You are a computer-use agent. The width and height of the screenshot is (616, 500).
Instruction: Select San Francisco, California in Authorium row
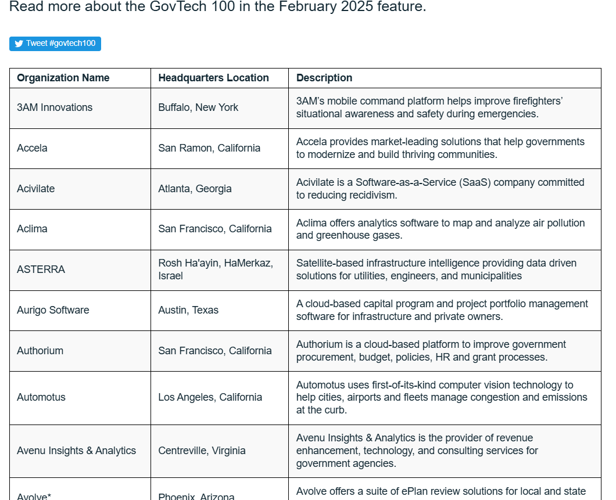[220, 351]
